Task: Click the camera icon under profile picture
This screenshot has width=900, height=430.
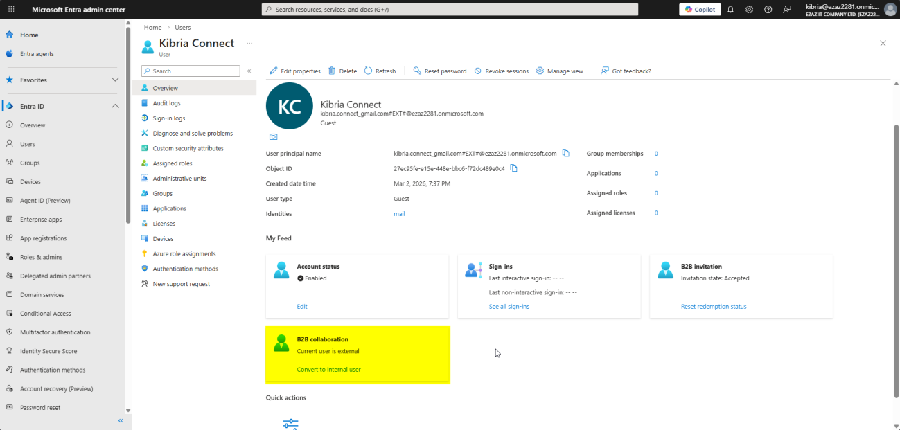Action: coord(274,137)
